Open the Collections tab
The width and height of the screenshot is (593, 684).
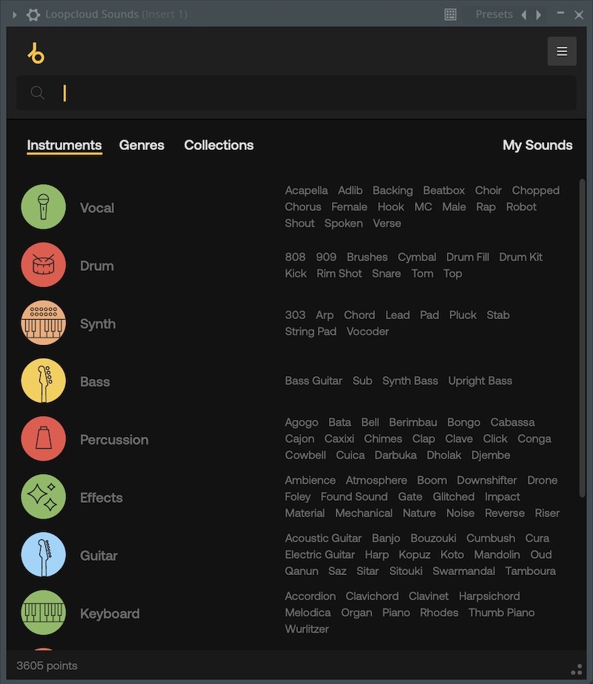click(219, 145)
